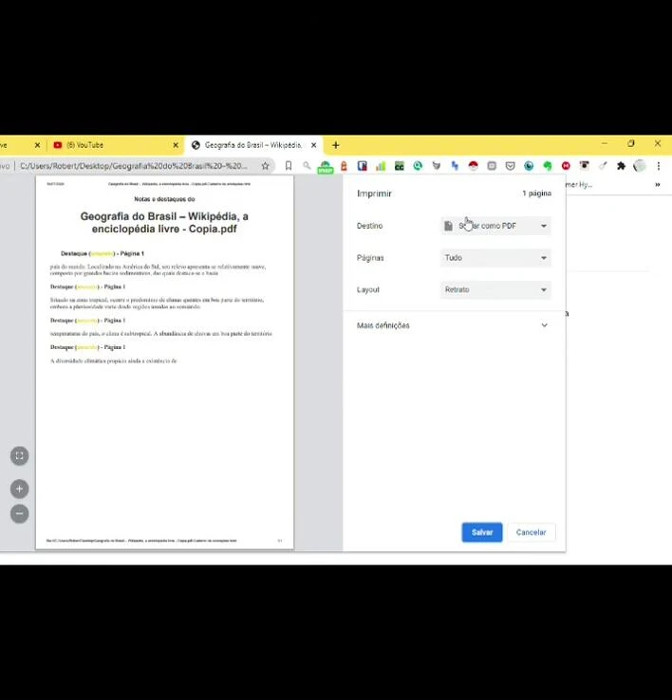672x700 pixels.
Task: Click the print preview page thumbnail
Action: (164, 362)
